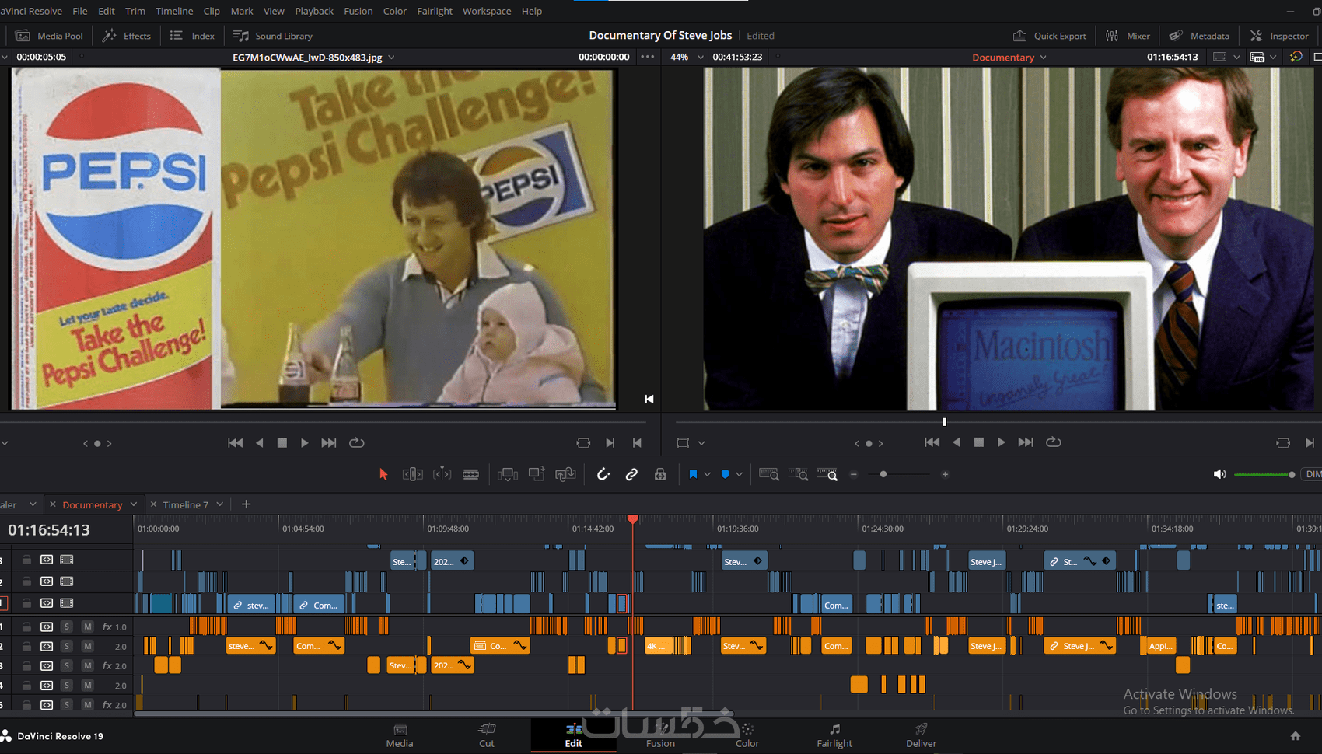The width and height of the screenshot is (1322, 754).
Task: Open the transform overlay dropdown arrow
Action: point(701,443)
